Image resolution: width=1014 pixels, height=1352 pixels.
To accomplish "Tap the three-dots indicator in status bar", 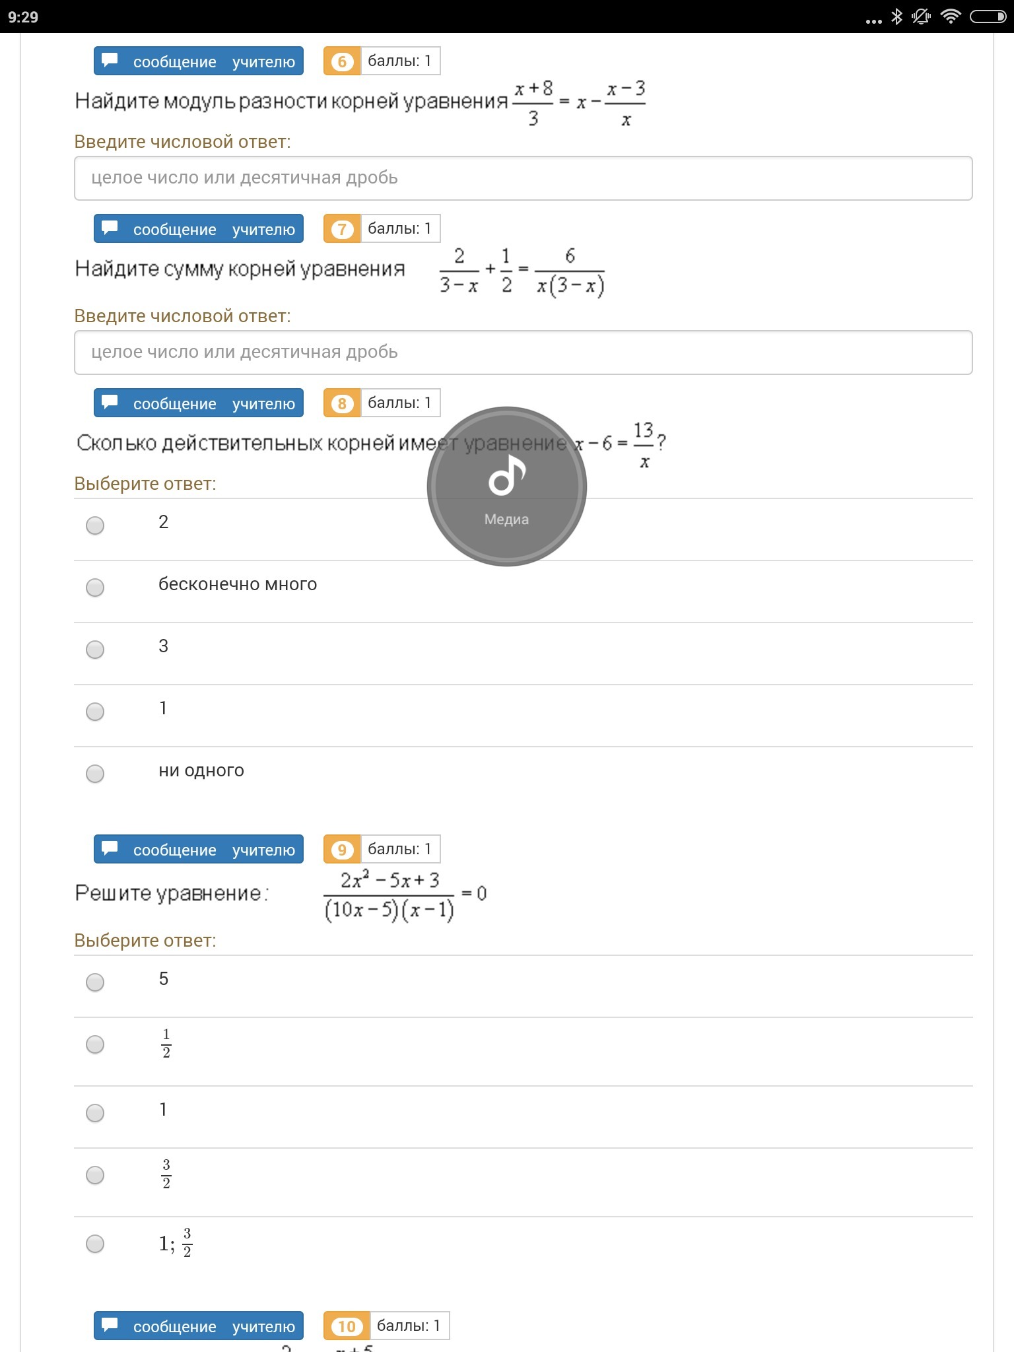I will pos(873,21).
